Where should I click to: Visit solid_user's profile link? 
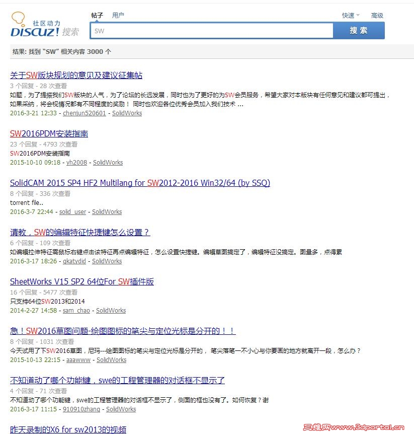coord(73,211)
